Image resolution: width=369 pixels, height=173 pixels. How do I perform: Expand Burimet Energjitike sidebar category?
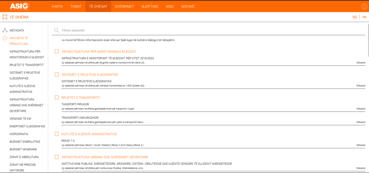pyautogui.click(x=25, y=142)
